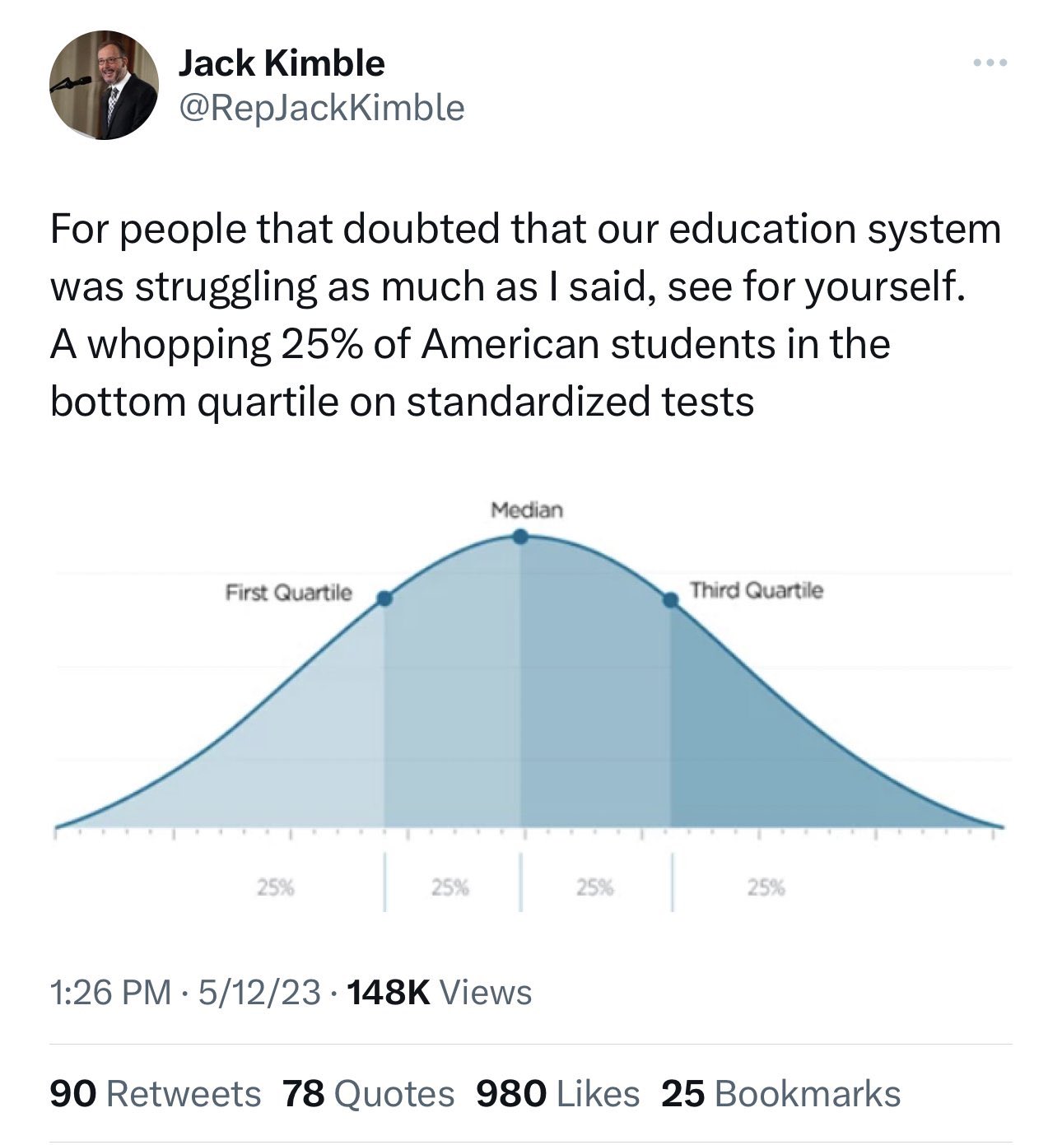
Task: Open the three-dot more options menu
Action: click(988, 63)
